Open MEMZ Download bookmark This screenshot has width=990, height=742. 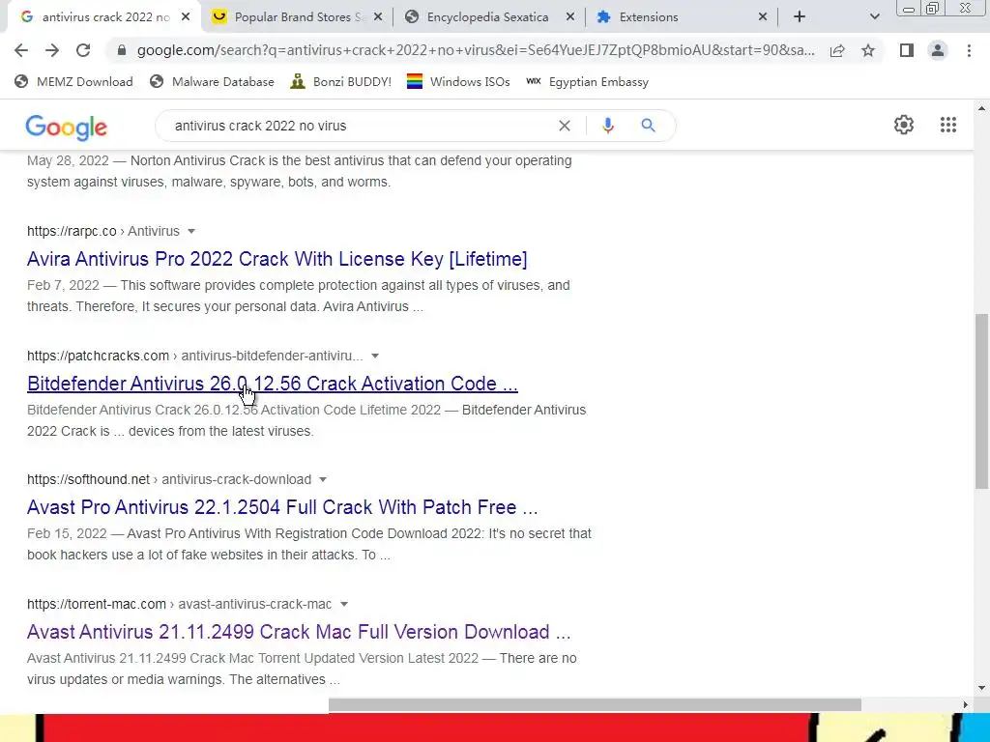[x=73, y=82]
